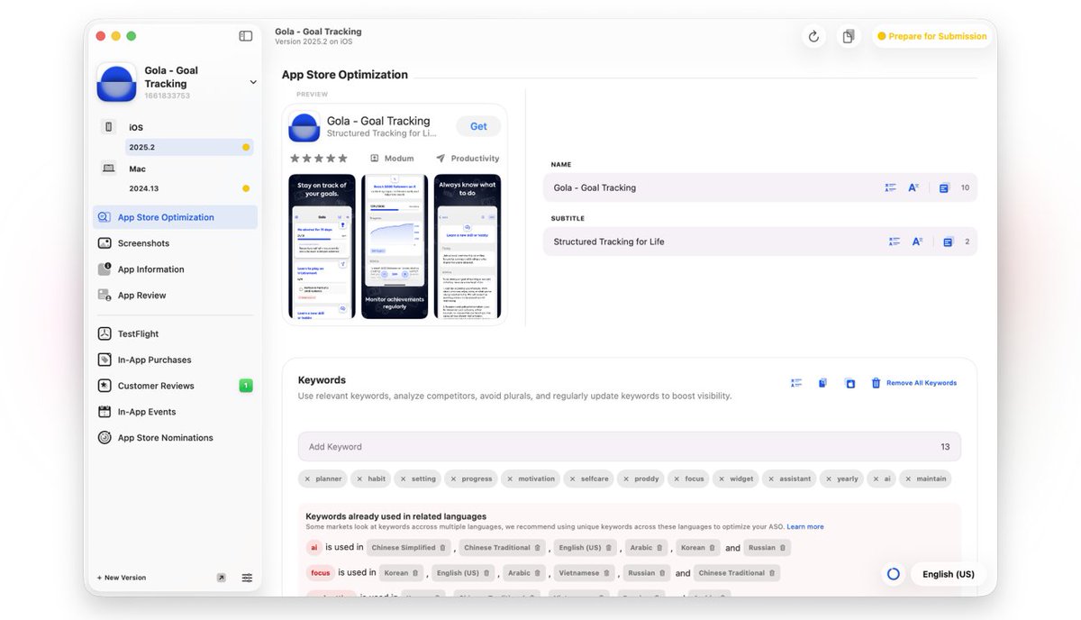
Task: Click the Add Keyword input field
Action: coord(630,447)
